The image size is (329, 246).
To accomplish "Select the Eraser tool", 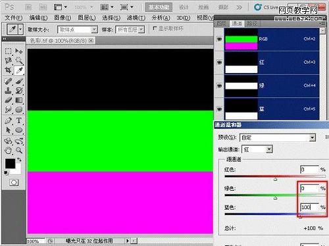I will pos(9,100).
